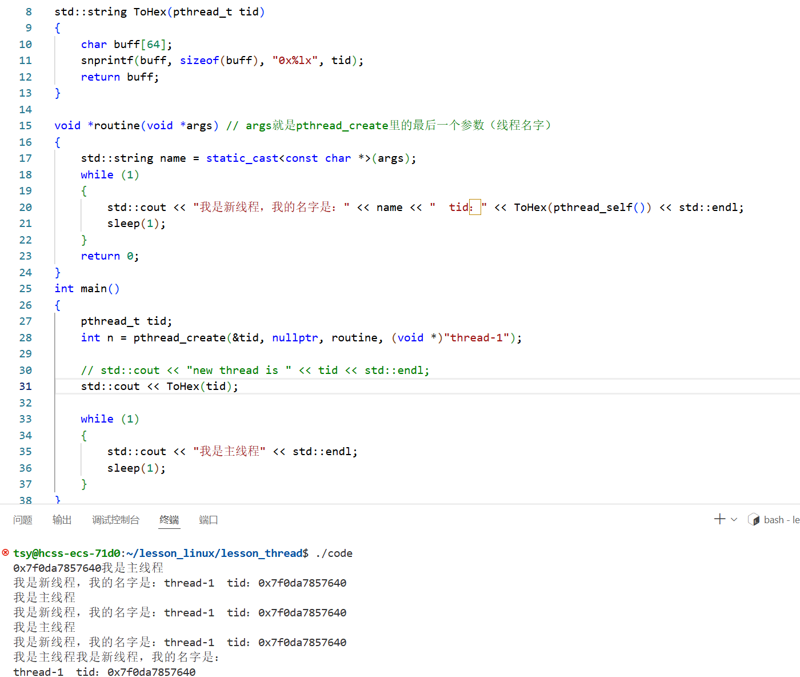Open the 调试控制台 tab
Image resolution: width=800 pixels, height=677 pixels.
pyautogui.click(x=115, y=520)
